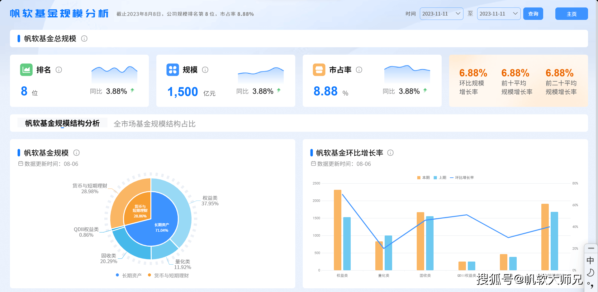Click info icon next to 帆软基金规模

(x=76, y=153)
